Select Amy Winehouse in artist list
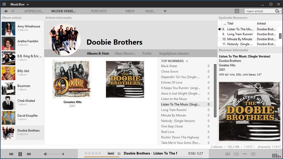283x159 pixels. pyautogui.click(x=23, y=29)
